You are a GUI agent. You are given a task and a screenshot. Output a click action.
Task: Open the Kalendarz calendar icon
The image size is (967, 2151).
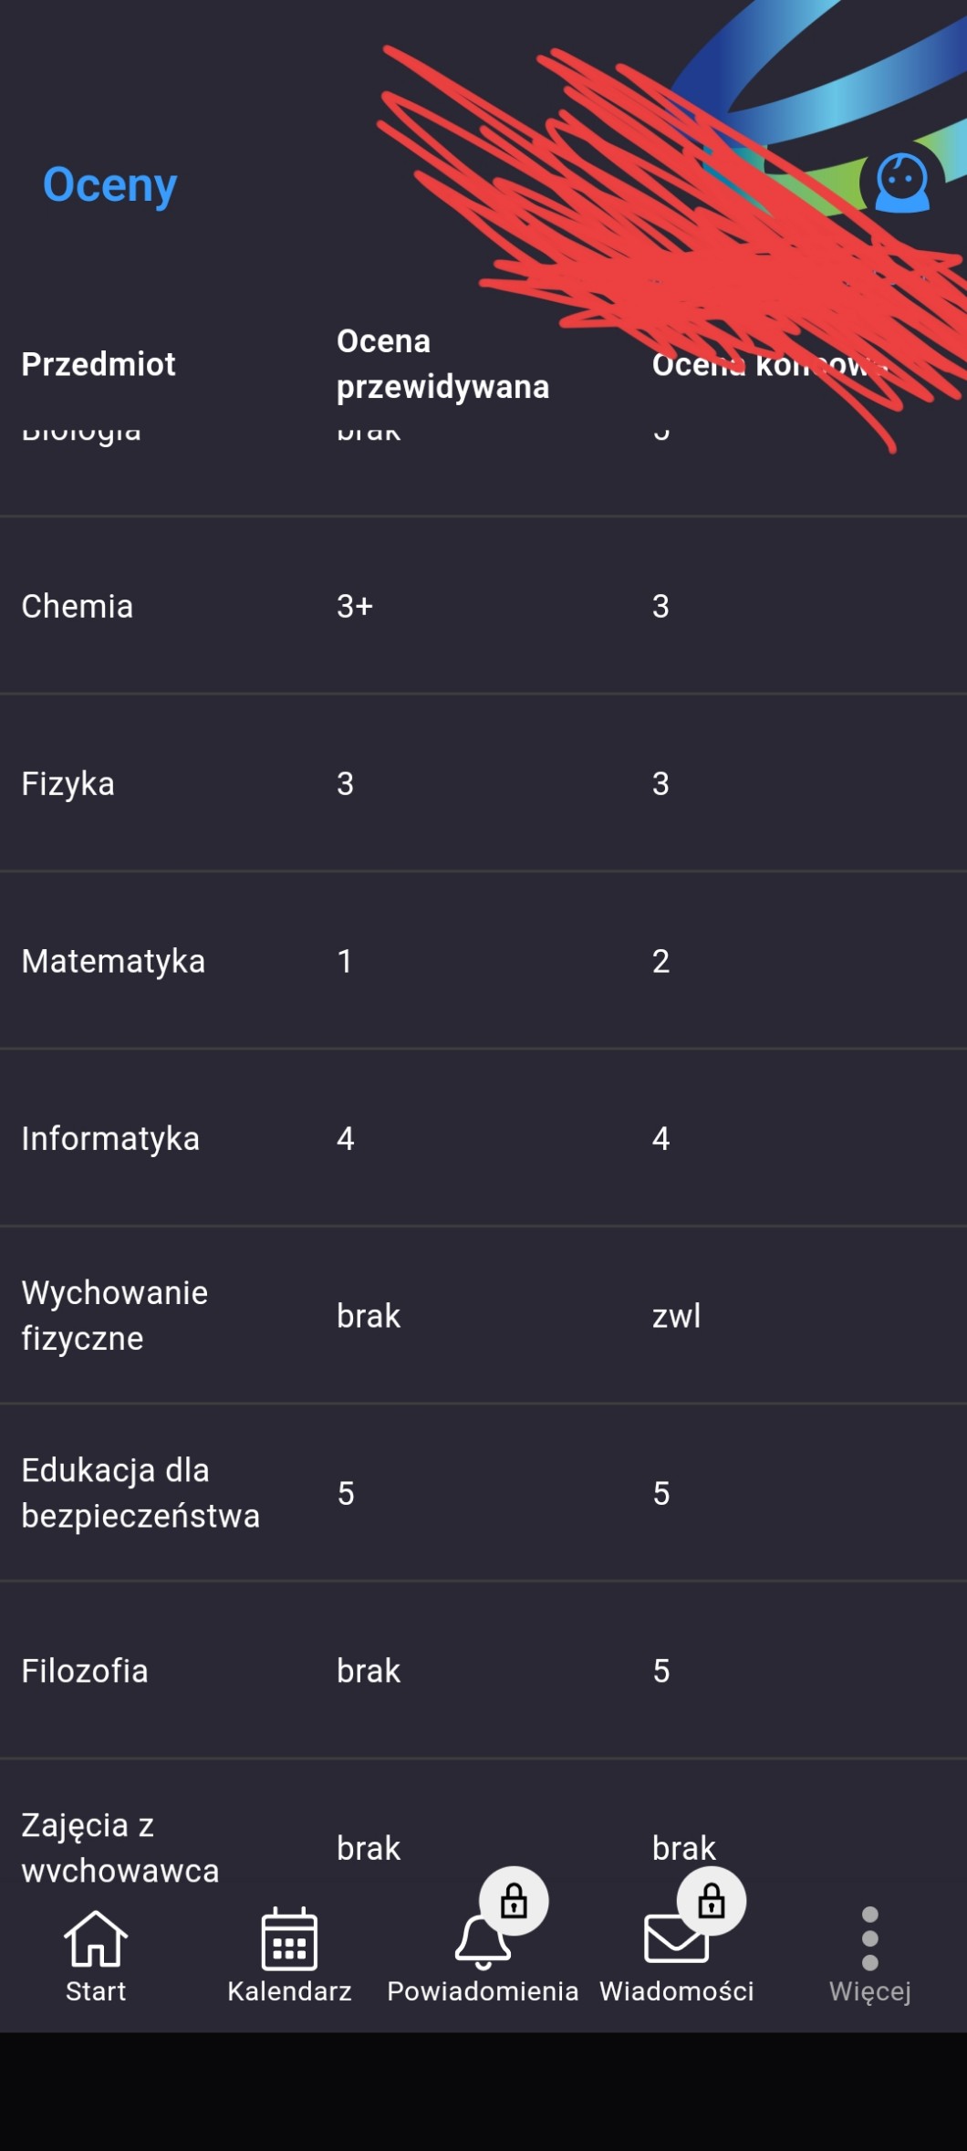pyautogui.click(x=289, y=1938)
